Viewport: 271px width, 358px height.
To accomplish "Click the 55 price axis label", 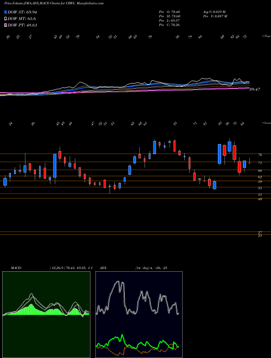I will click(260, 188).
